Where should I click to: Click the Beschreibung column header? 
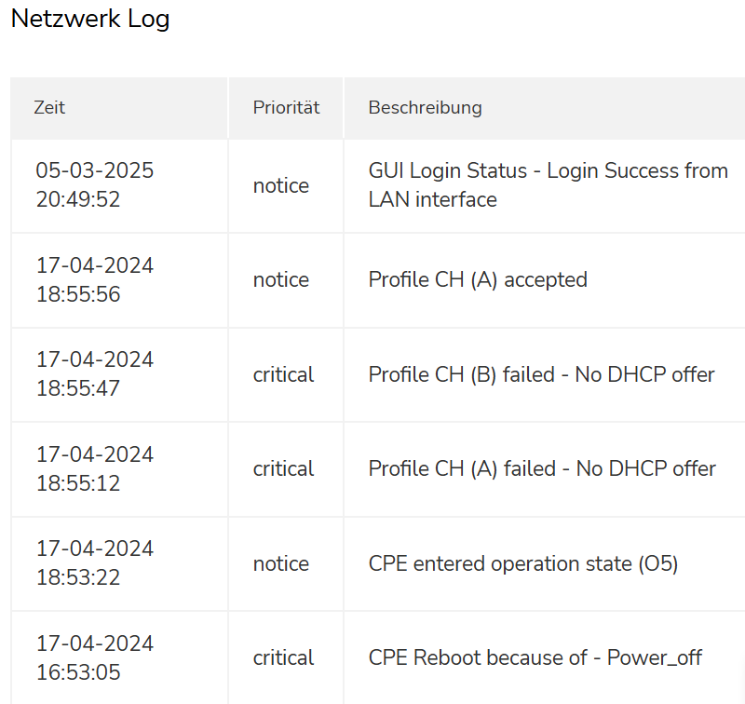[x=425, y=107]
